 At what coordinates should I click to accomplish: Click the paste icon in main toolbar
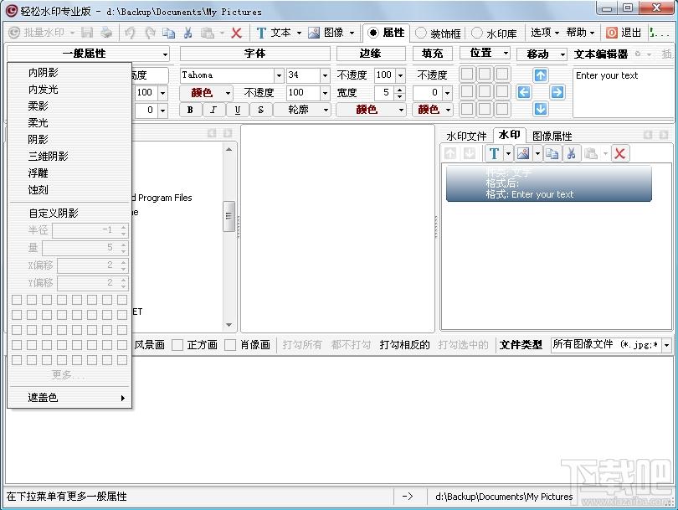coord(208,33)
